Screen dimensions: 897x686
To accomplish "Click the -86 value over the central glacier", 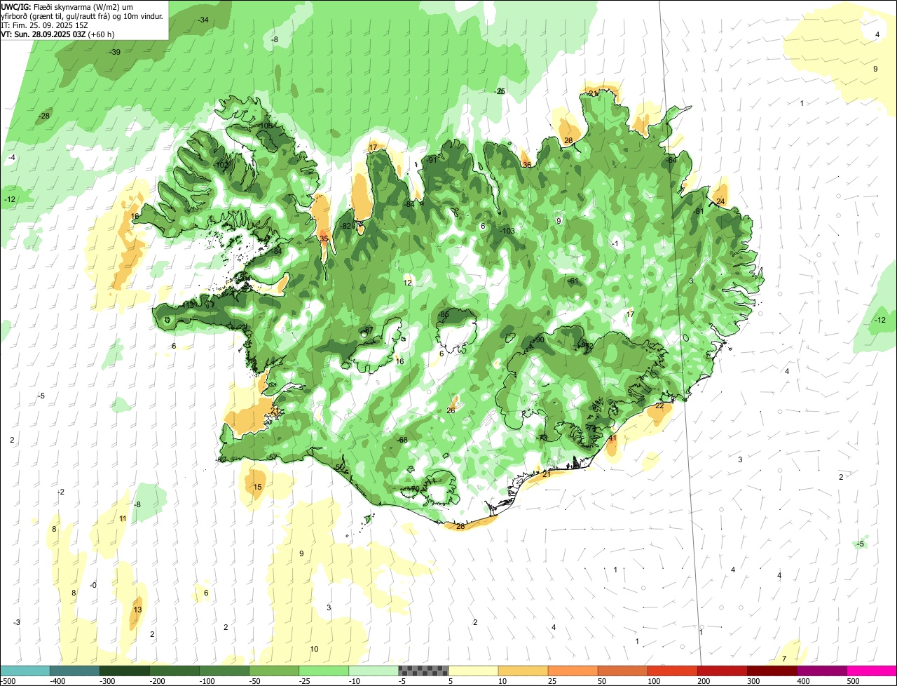I will [x=444, y=314].
